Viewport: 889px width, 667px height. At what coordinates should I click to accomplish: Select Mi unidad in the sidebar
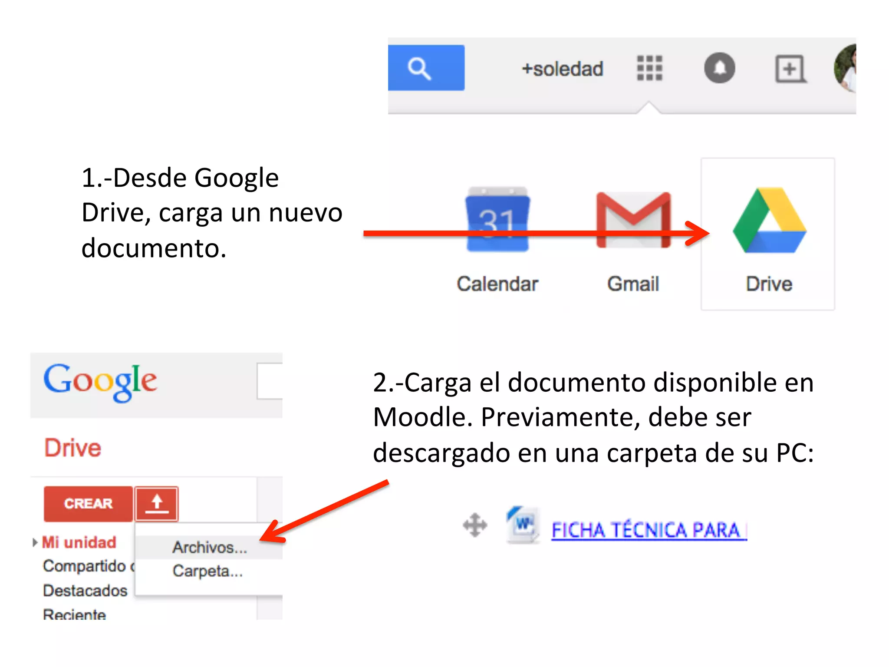tap(79, 542)
